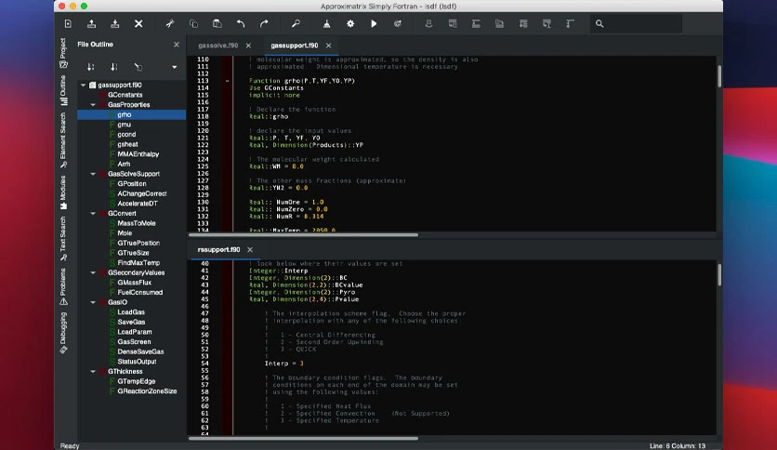Open the Modules side panel tab
The height and width of the screenshot is (450, 777).
(x=63, y=192)
